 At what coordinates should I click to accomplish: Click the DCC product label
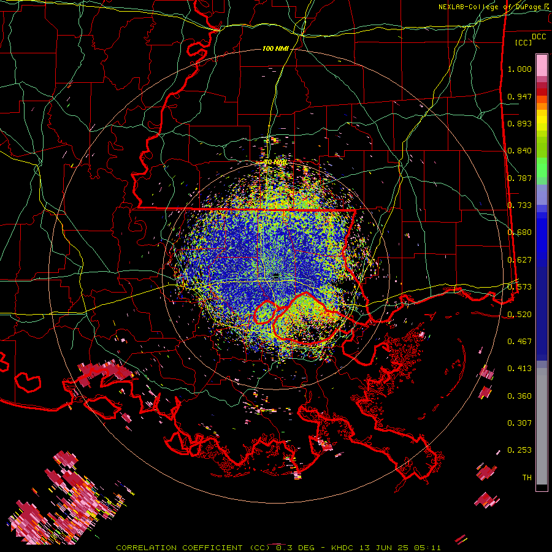pyautogui.click(x=539, y=37)
